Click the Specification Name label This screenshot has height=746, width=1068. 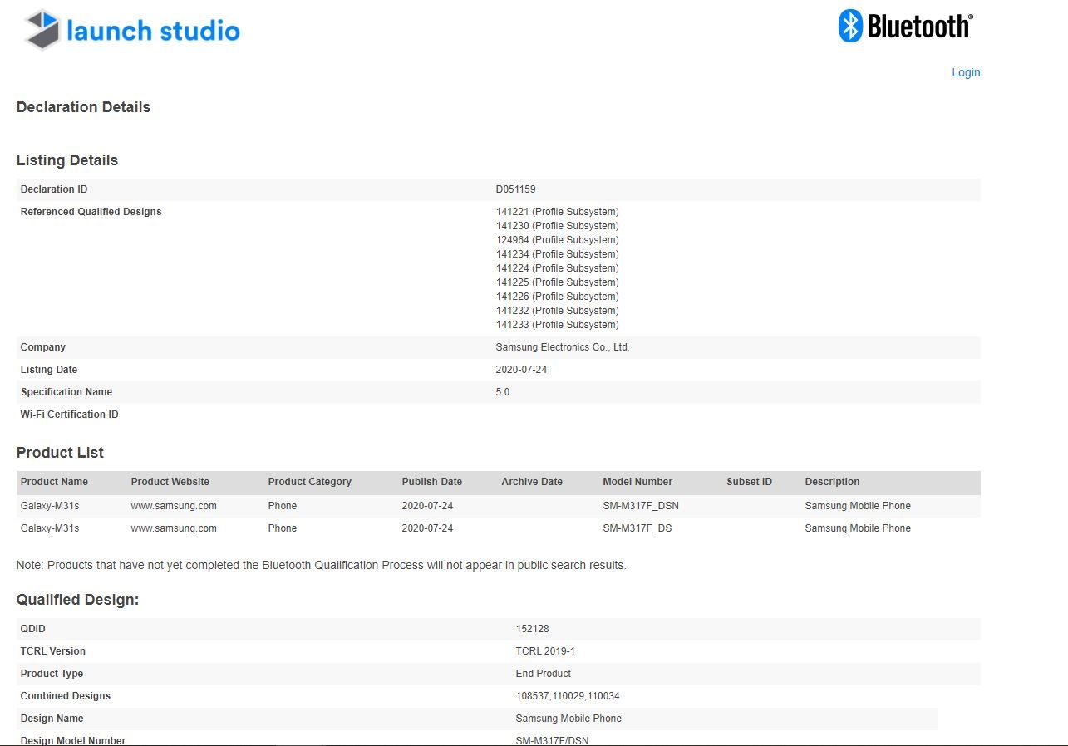pyautogui.click(x=66, y=392)
